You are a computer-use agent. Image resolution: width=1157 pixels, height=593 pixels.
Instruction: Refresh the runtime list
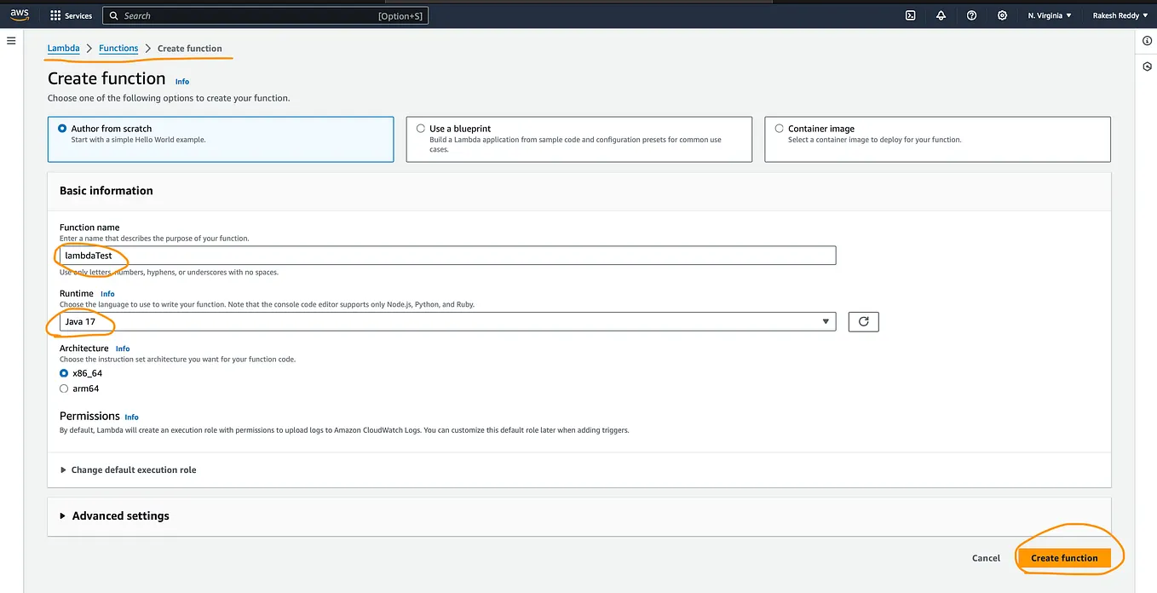click(x=863, y=321)
